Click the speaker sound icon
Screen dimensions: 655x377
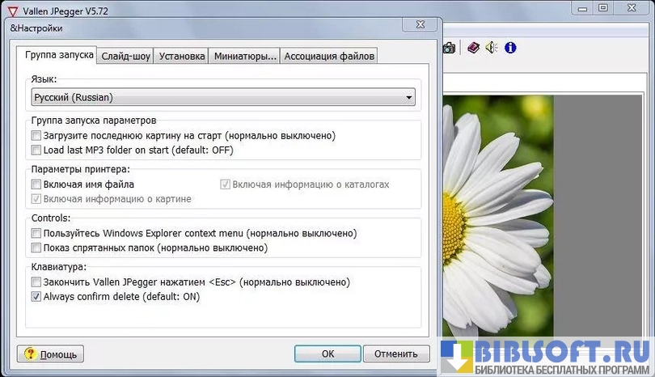tap(491, 48)
